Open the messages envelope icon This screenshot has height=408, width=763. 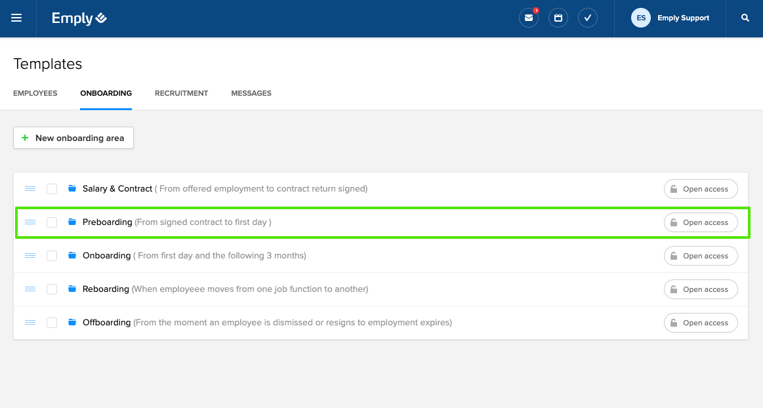(528, 18)
